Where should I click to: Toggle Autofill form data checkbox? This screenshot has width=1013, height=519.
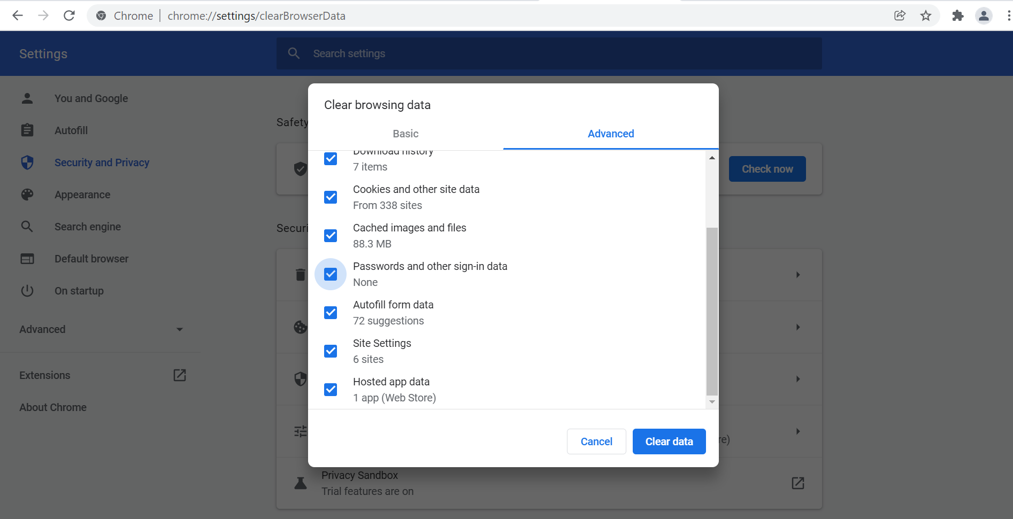331,313
